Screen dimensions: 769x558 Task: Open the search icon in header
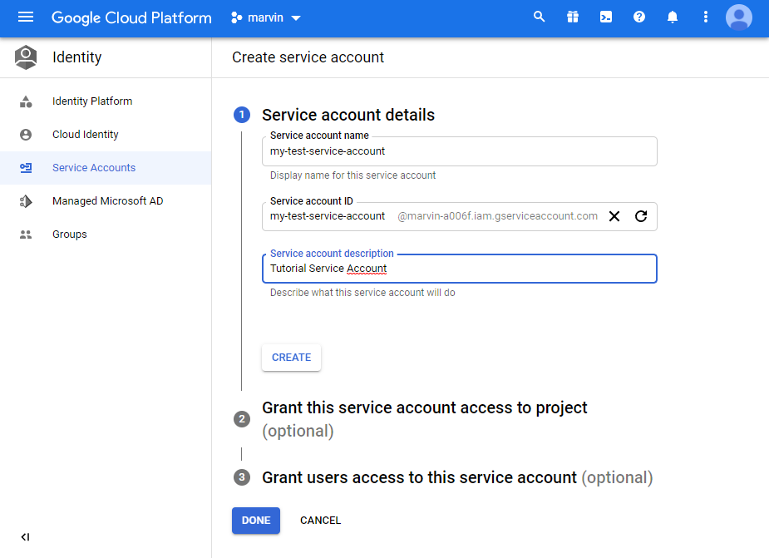[539, 17]
